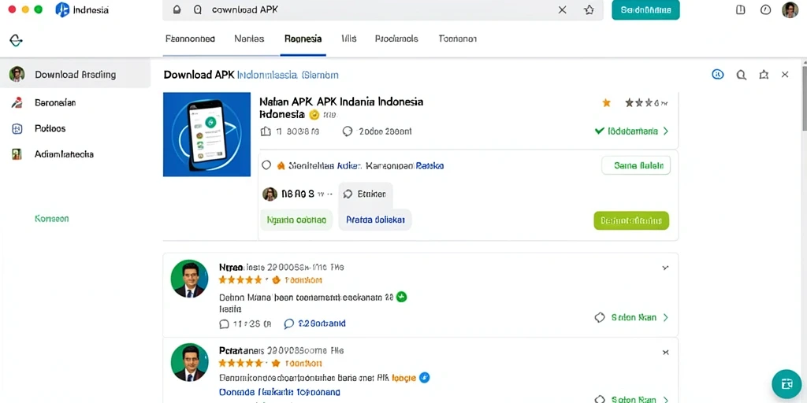The width and height of the screenshot is (807, 403).
Task: Open the green checkmark link's arrow chevron
Action: pos(665,131)
